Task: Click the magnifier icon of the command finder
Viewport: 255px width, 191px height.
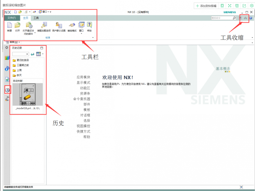Action: point(234,18)
